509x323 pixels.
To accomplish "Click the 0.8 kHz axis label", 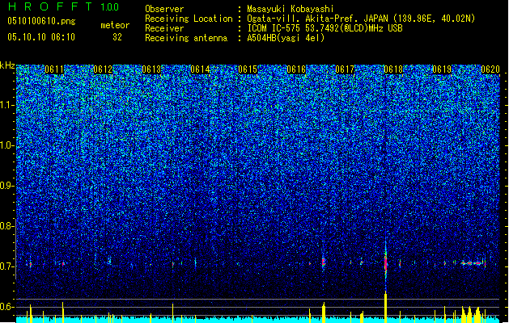I will click(7, 226).
